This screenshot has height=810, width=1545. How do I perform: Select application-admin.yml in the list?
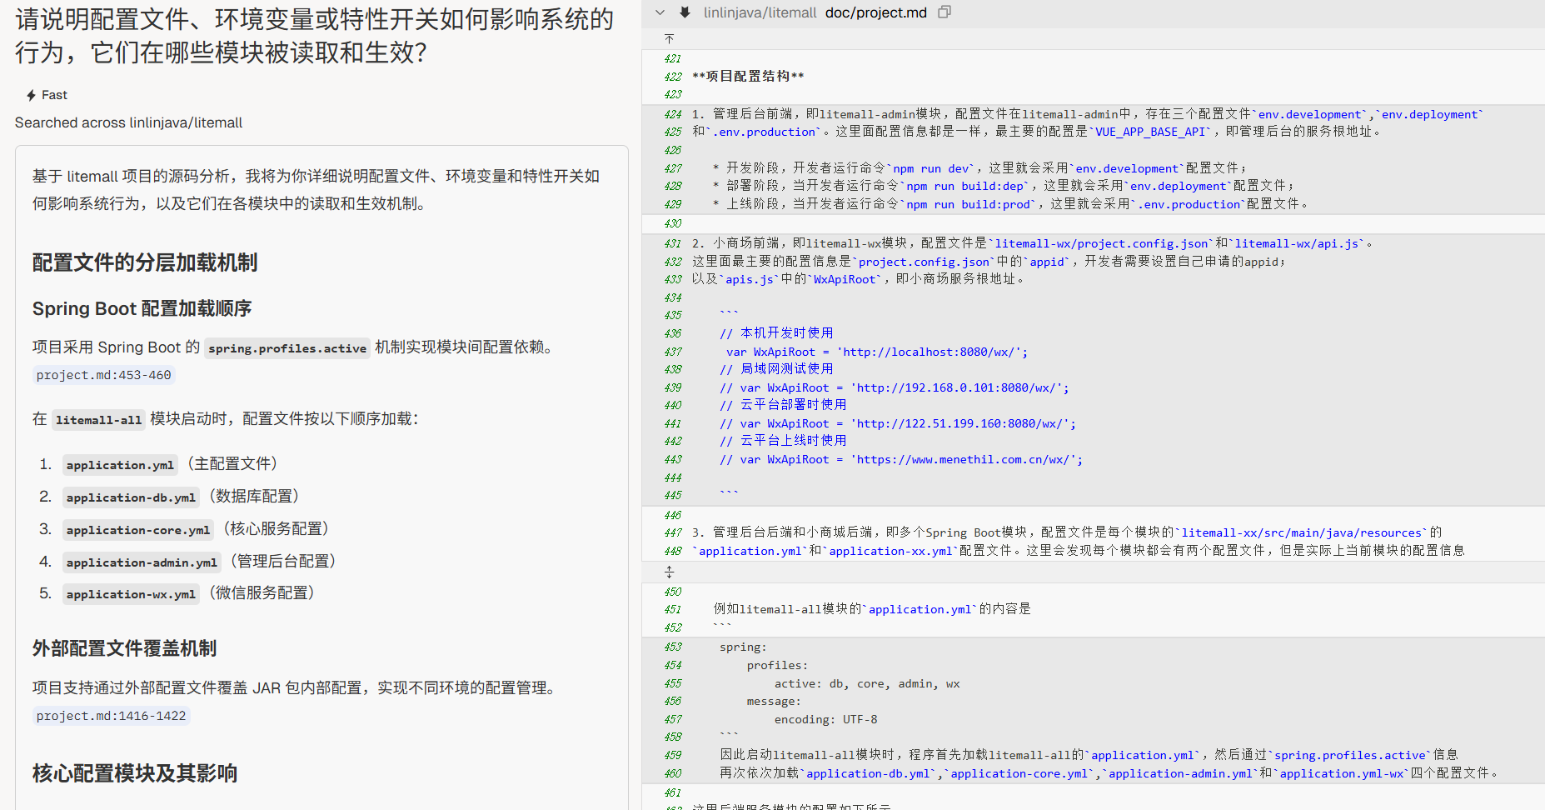pyautogui.click(x=142, y=562)
